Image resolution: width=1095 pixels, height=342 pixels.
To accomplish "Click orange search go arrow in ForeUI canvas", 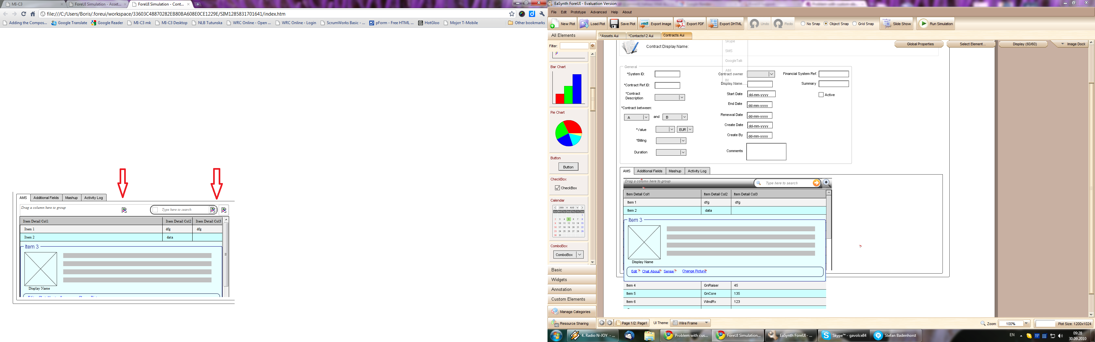I will 816,183.
